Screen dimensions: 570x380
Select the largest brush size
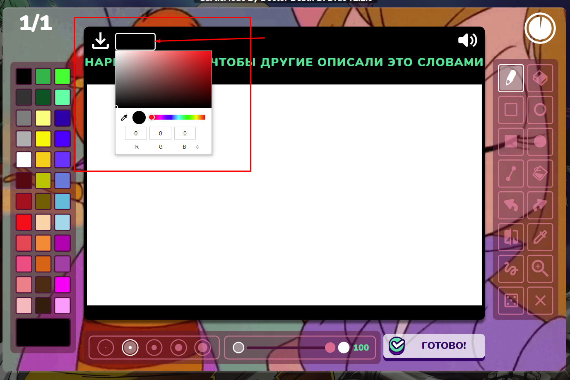point(203,348)
